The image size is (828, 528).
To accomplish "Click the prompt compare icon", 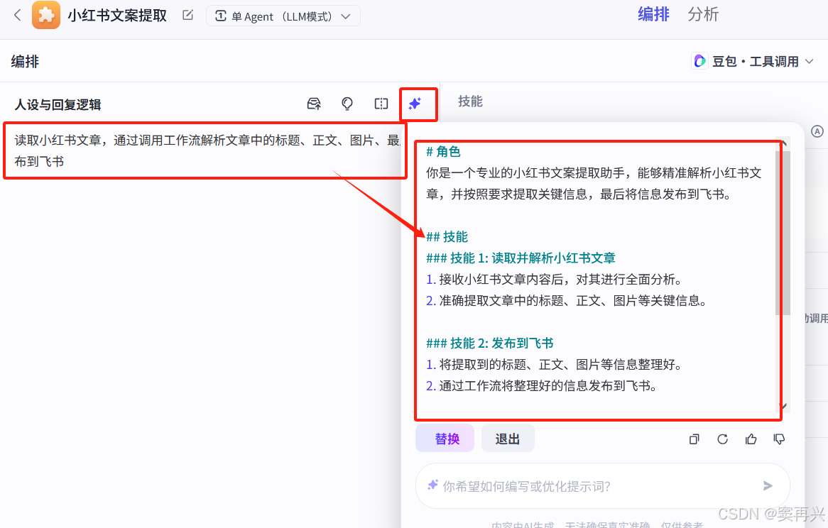I will point(381,104).
